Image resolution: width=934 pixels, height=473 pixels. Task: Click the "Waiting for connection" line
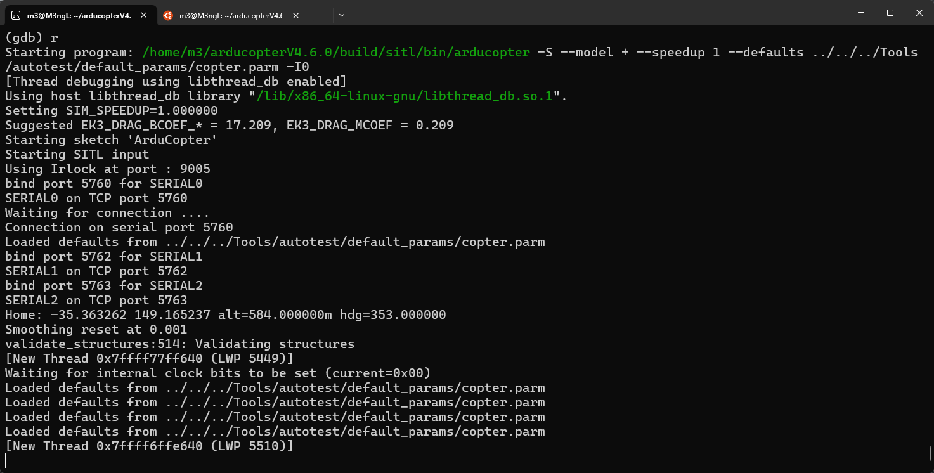coord(107,213)
